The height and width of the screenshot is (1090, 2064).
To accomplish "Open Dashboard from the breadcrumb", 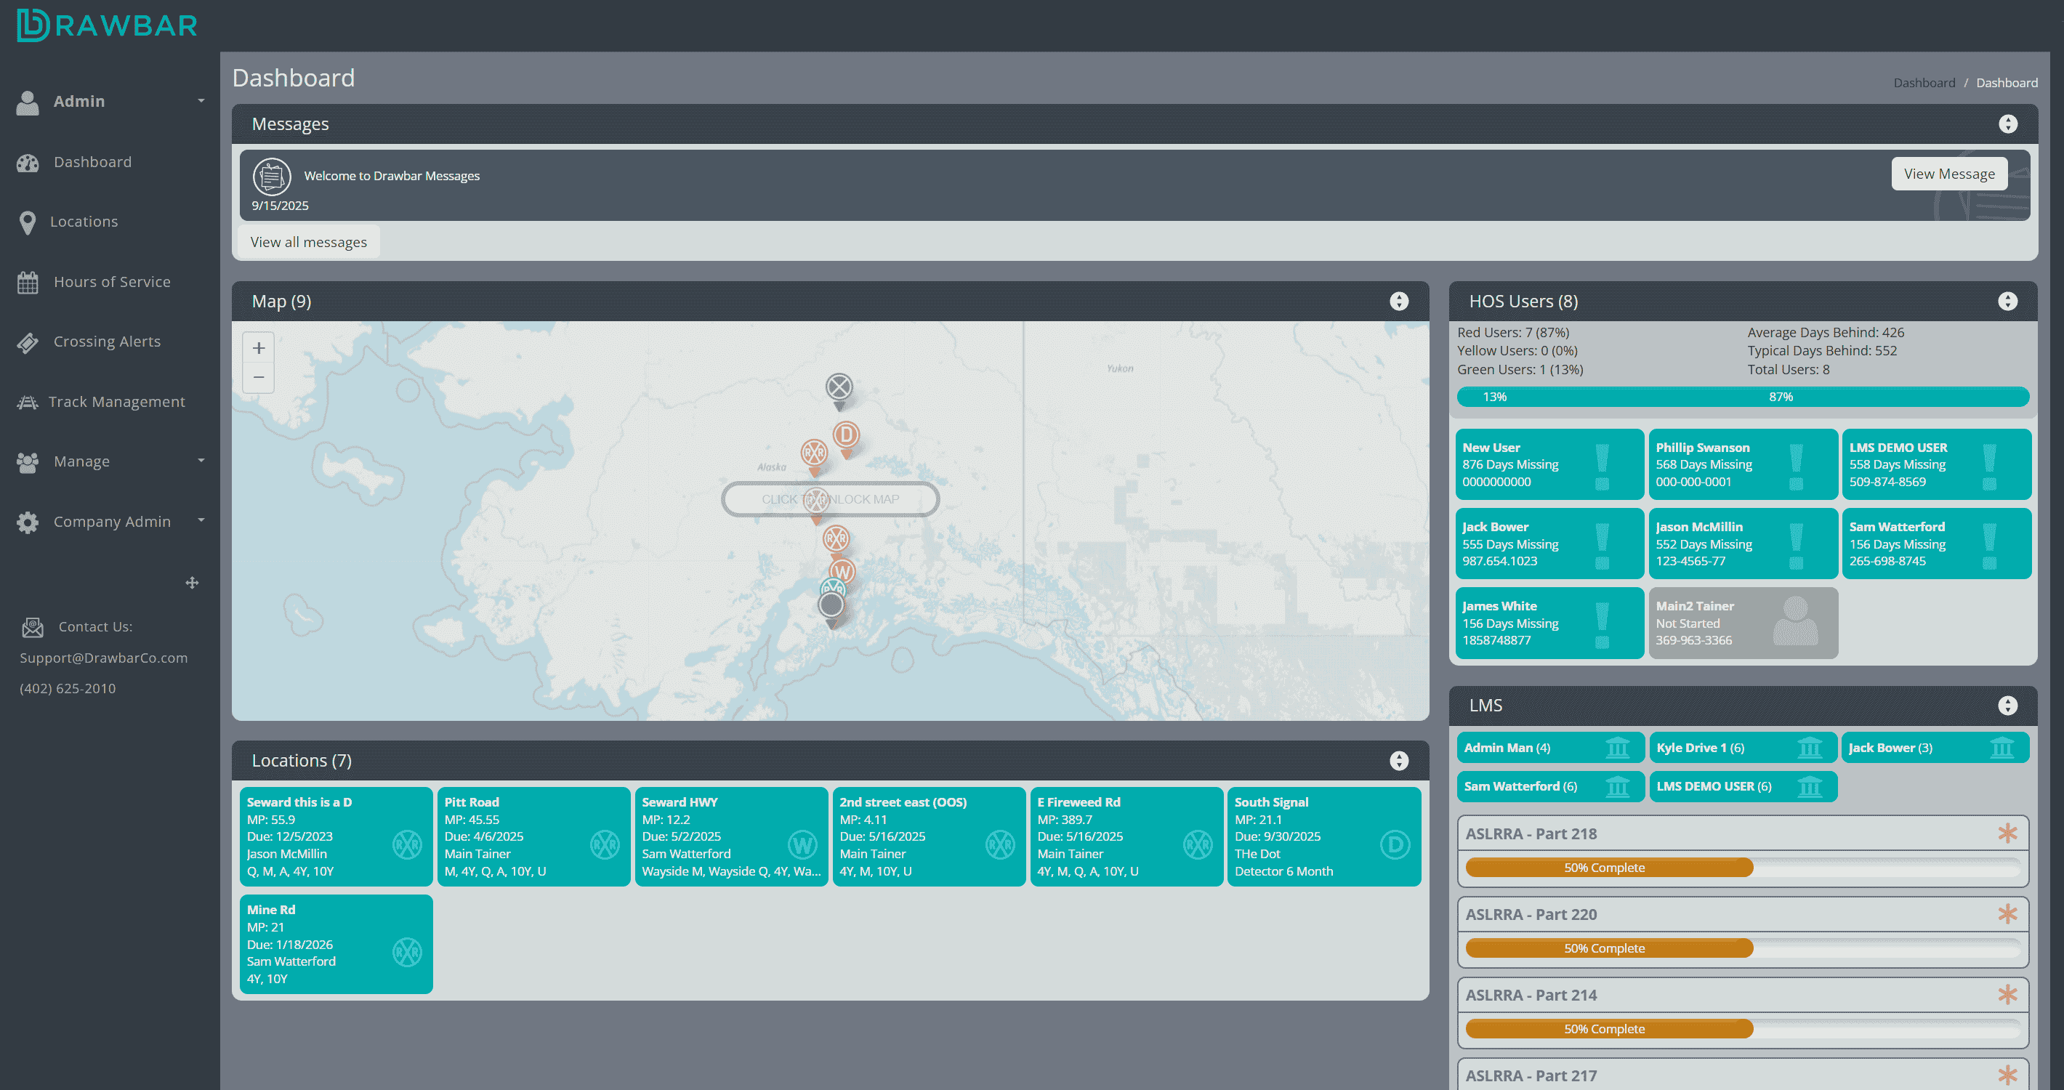I will pyautogui.click(x=1924, y=83).
